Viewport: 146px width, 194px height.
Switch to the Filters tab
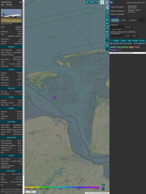pos(124,20)
